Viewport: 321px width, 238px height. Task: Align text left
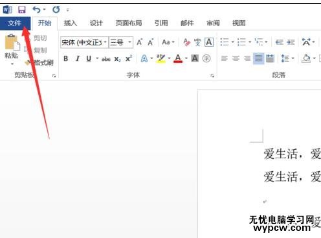(x=225, y=58)
